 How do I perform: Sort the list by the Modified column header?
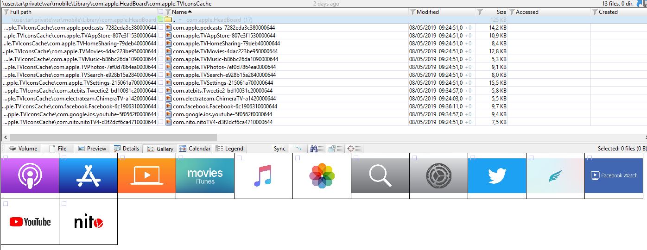(427, 12)
